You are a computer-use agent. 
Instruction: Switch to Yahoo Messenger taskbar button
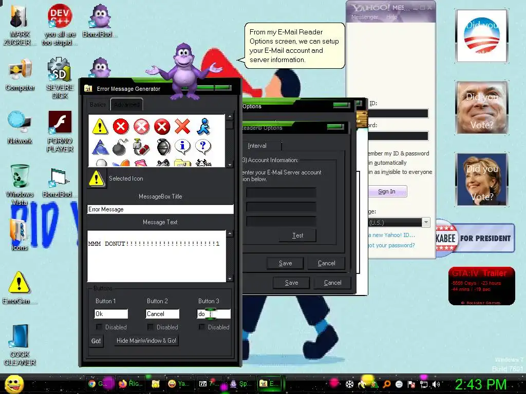point(179,384)
